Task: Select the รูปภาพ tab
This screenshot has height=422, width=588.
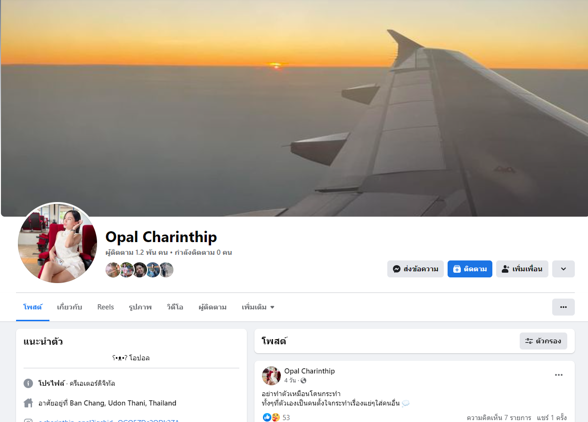Action: click(x=140, y=307)
